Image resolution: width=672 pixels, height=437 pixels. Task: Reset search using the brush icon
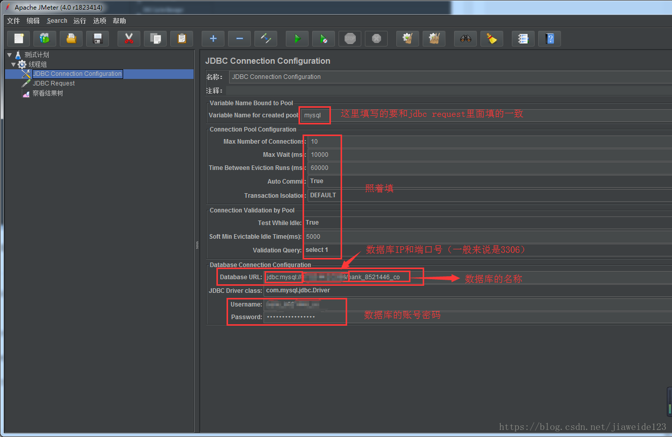[492, 38]
